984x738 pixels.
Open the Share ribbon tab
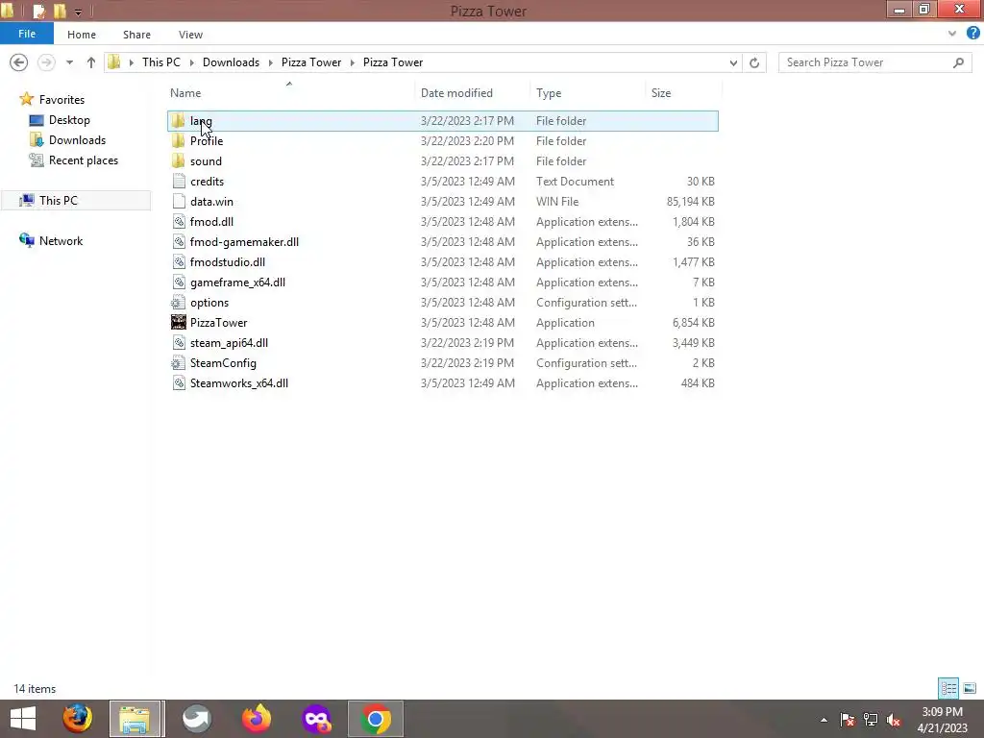(136, 35)
